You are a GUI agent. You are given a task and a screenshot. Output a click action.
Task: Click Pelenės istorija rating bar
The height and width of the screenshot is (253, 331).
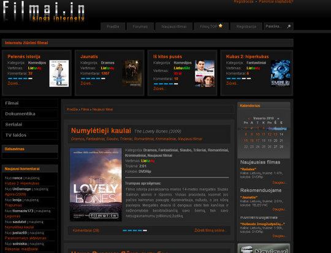tap(20, 78)
